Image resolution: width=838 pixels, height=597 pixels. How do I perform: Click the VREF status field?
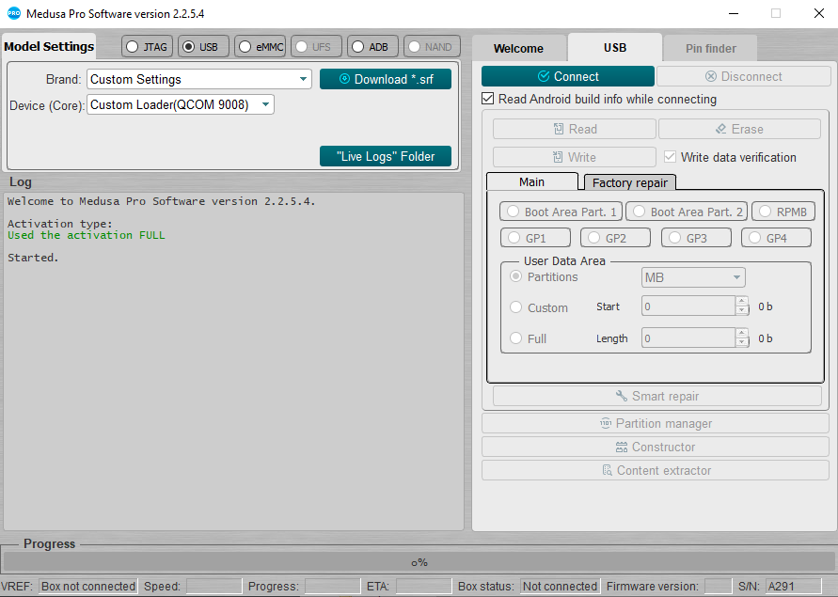[x=88, y=587]
